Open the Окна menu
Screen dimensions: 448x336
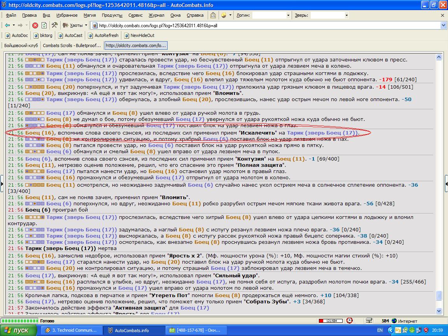pyautogui.click(x=175, y=15)
